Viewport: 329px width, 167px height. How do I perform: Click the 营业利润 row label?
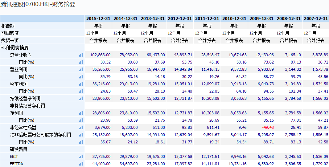(18, 70)
